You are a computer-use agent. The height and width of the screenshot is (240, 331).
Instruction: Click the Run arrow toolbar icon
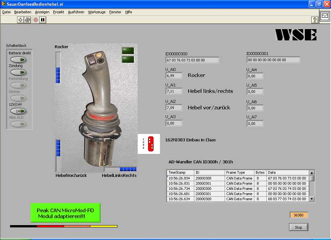(x=20, y=20)
